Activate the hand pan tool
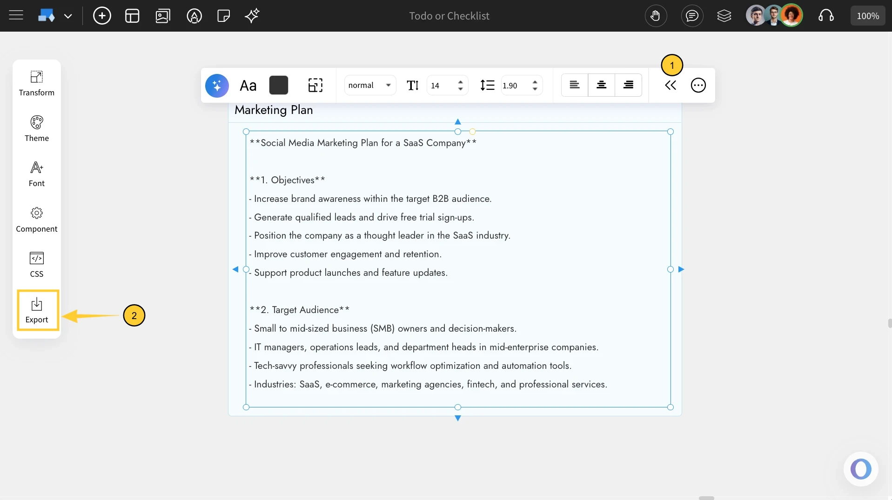892x500 pixels. pyautogui.click(x=656, y=15)
